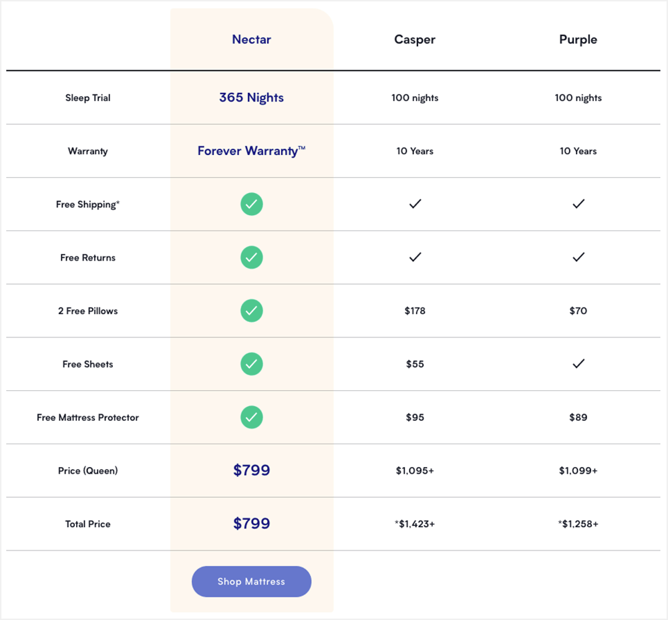The height and width of the screenshot is (620, 668).
Task: Click Purple's Free Shipping checkmark
Action: 578,204
